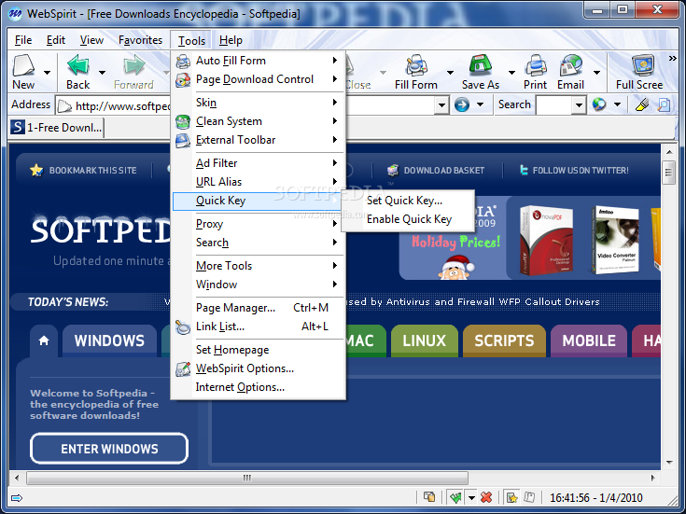This screenshot has width=686, height=514.
Task: Open the Favorites menu
Action: 140,40
